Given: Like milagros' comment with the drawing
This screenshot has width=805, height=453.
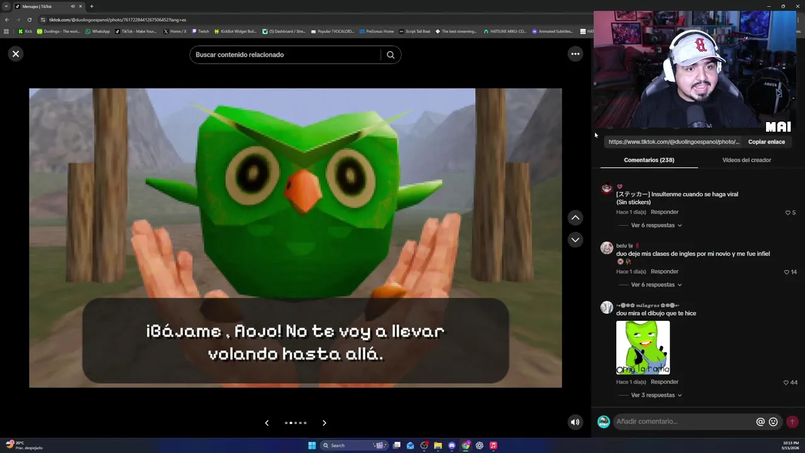Looking at the screenshot, I should point(786,383).
